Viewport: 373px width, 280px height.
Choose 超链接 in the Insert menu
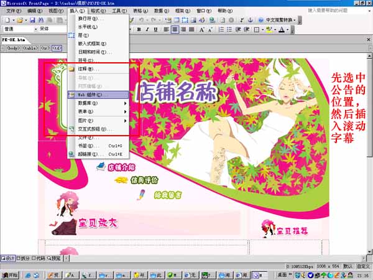pyautogui.click(x=98, y=154)
